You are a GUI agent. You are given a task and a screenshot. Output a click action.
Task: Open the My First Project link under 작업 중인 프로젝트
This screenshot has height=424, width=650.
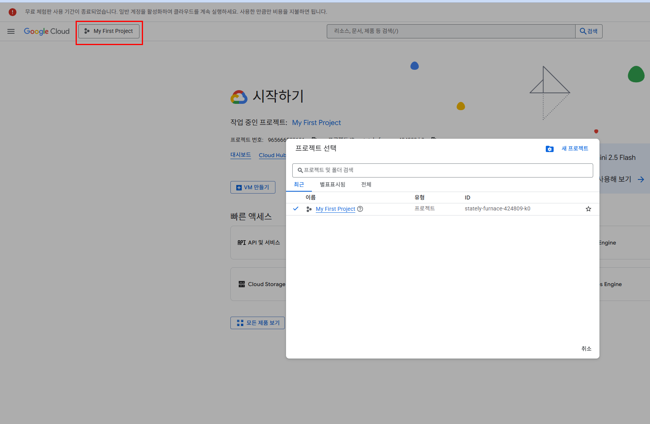[317, 123]
